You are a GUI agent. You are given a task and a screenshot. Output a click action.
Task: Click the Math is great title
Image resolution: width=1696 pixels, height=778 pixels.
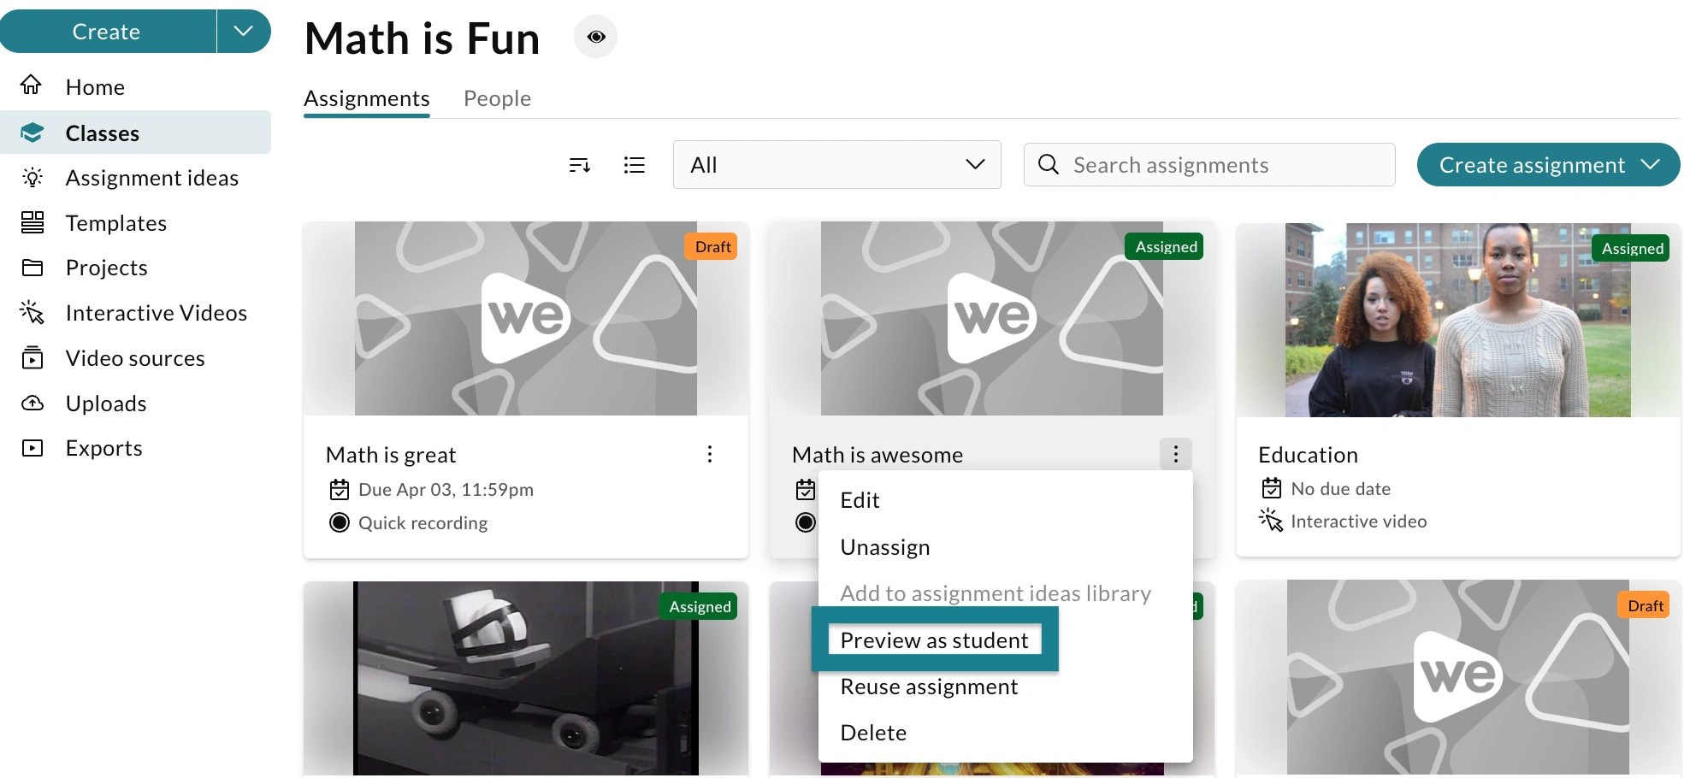pos(391,455)
